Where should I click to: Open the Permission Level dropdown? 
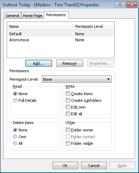coord(77,79)
